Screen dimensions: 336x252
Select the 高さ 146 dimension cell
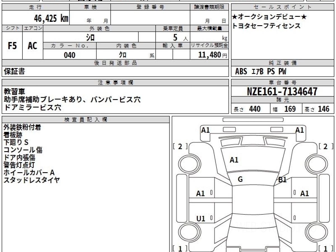point(318,109)
